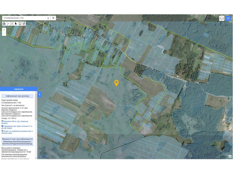Select the pointer arrow tool
This screenshot has height=174, width=233.
(x=16, y=24)
